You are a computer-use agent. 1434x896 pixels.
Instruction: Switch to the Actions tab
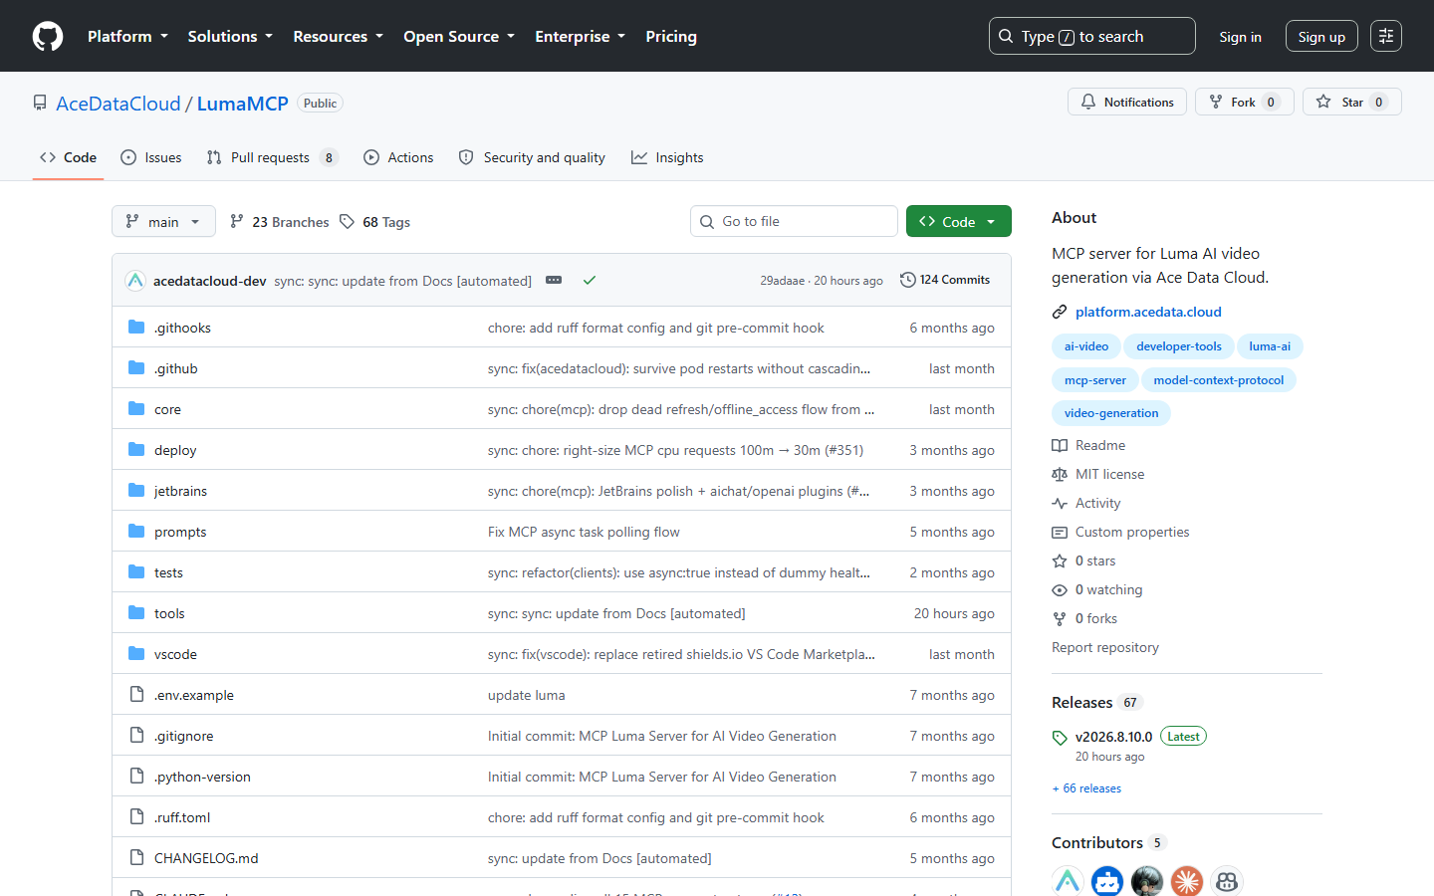(x=398, y=157)
